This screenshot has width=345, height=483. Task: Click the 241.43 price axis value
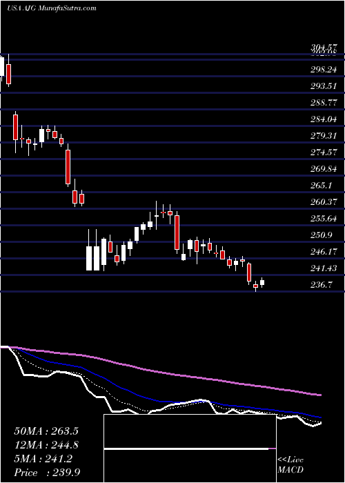tap(324, 268)
